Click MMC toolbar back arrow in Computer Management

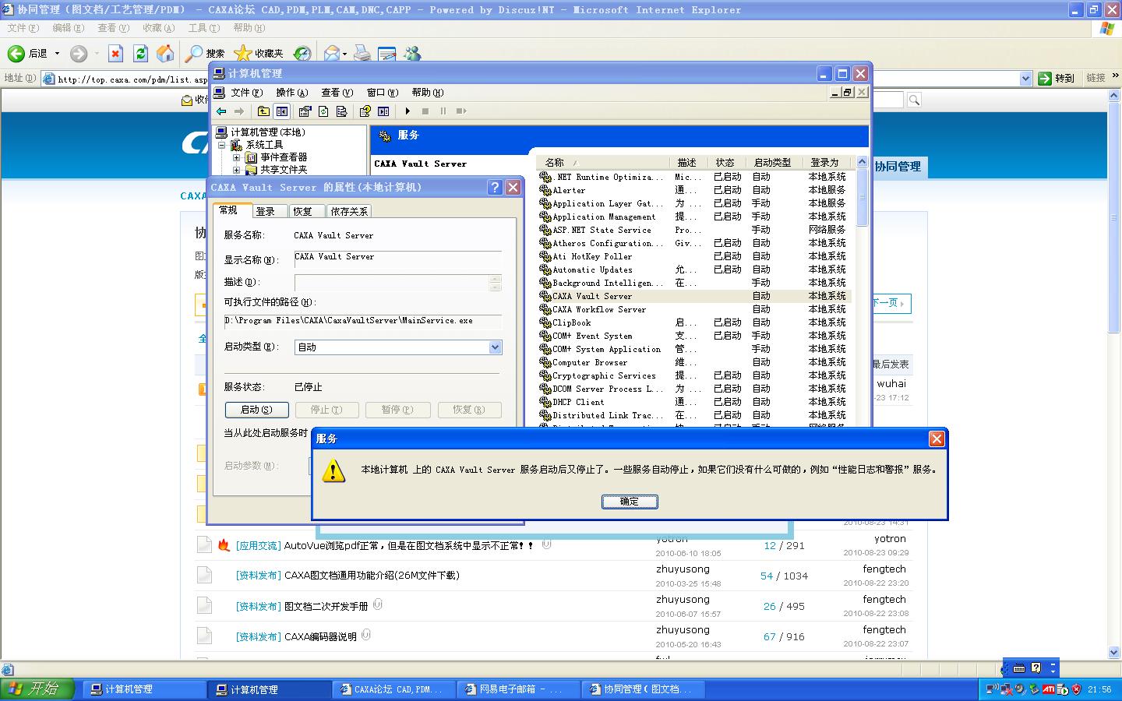click(221, 111)
